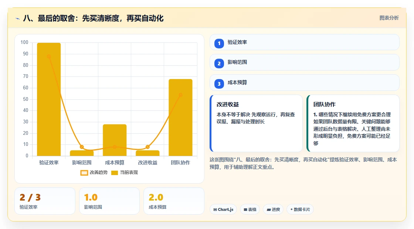Click the numbered badge 2 for 影响范围
This screenshot has height=229, width=414.
219,64
